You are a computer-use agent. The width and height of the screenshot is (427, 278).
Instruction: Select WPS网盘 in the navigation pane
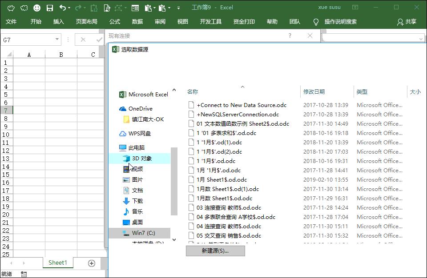coord(139,134)
